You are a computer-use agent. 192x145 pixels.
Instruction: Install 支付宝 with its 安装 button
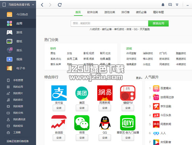59,108
